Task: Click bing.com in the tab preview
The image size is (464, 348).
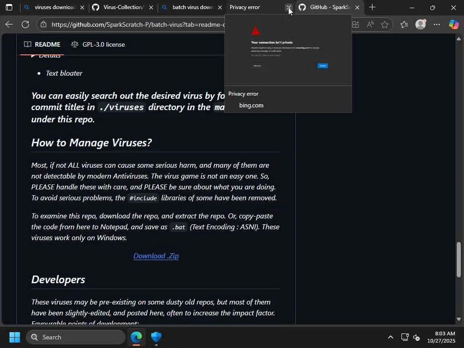Action: (251, 105)
